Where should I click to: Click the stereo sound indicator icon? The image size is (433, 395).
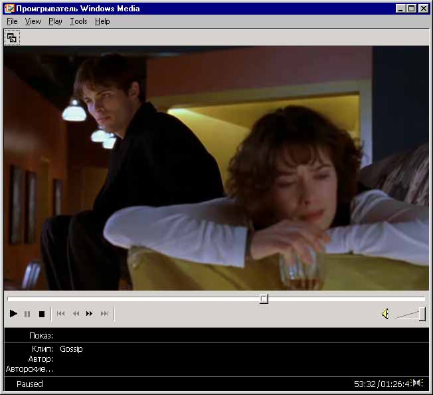tap(418, 383)
